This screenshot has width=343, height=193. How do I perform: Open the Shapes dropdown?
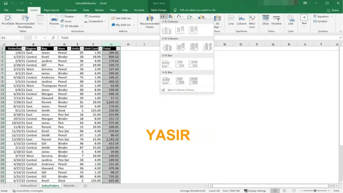pos(68,16)
